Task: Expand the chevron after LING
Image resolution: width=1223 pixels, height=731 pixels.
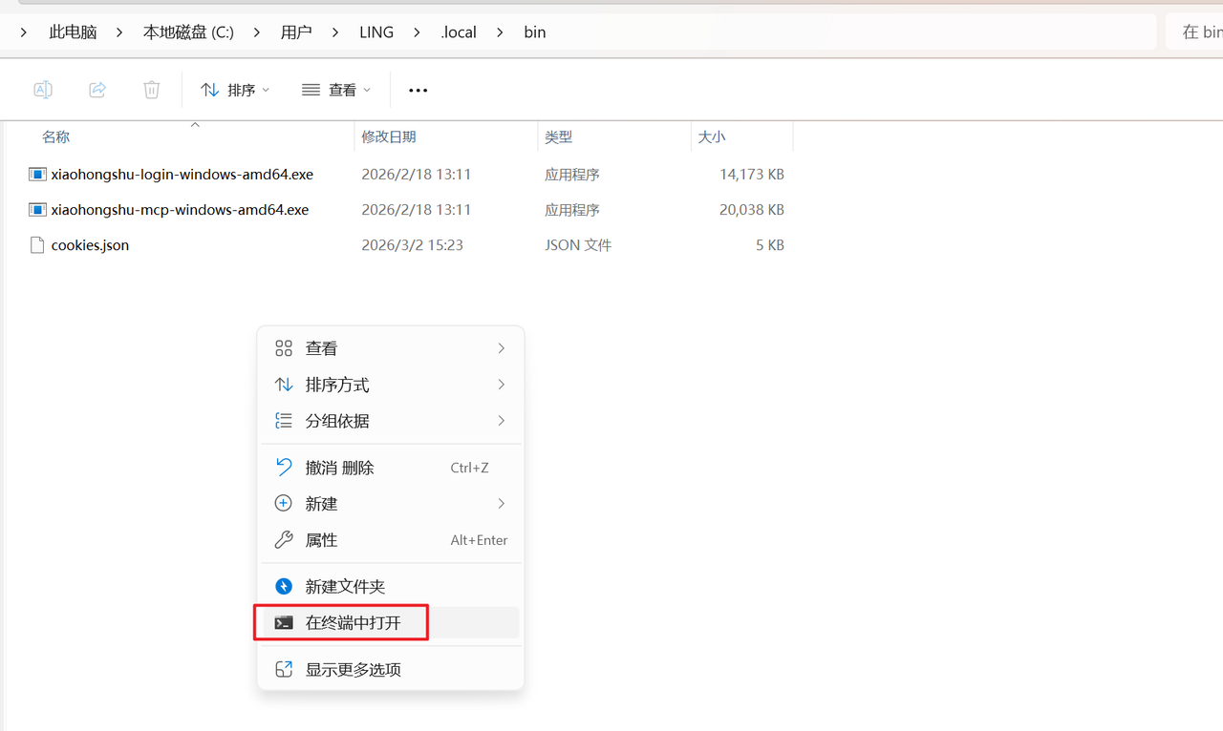Action: 417,32
